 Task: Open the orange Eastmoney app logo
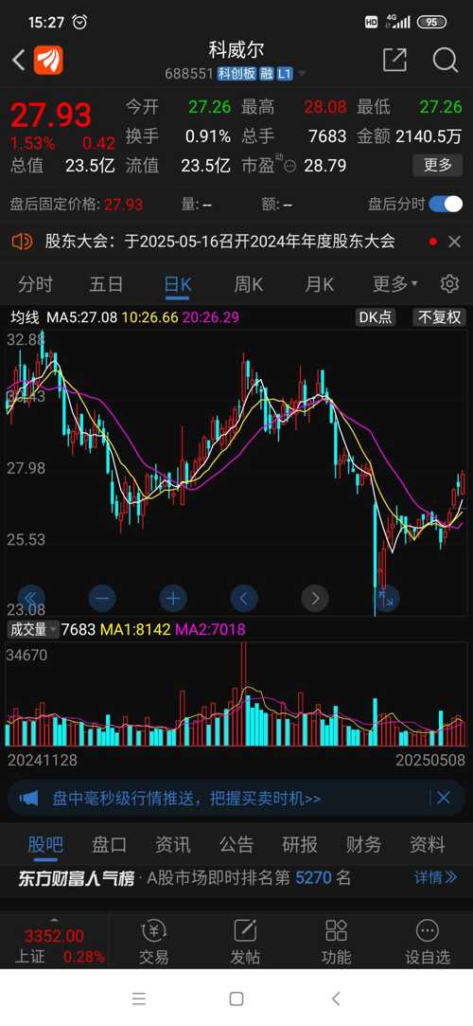(48, 61)
